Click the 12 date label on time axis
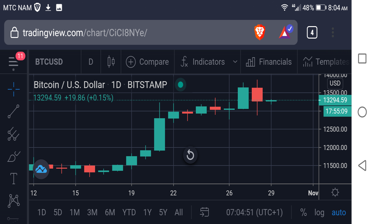373x224 pixels. point(34,193)
